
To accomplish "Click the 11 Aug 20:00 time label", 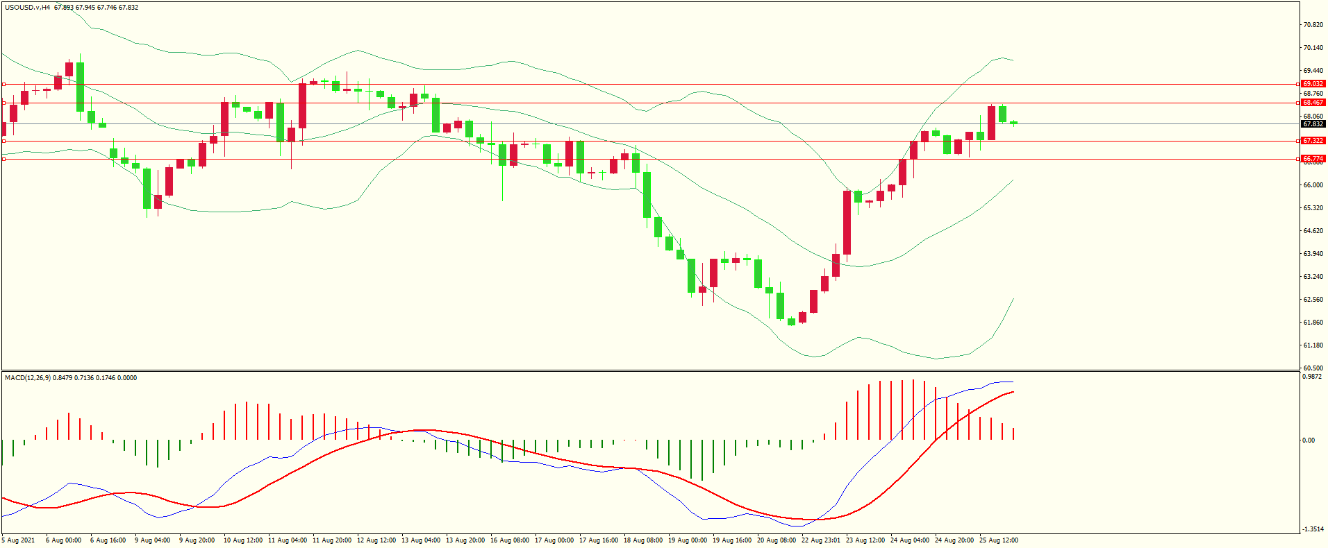I will pos(332,540).
